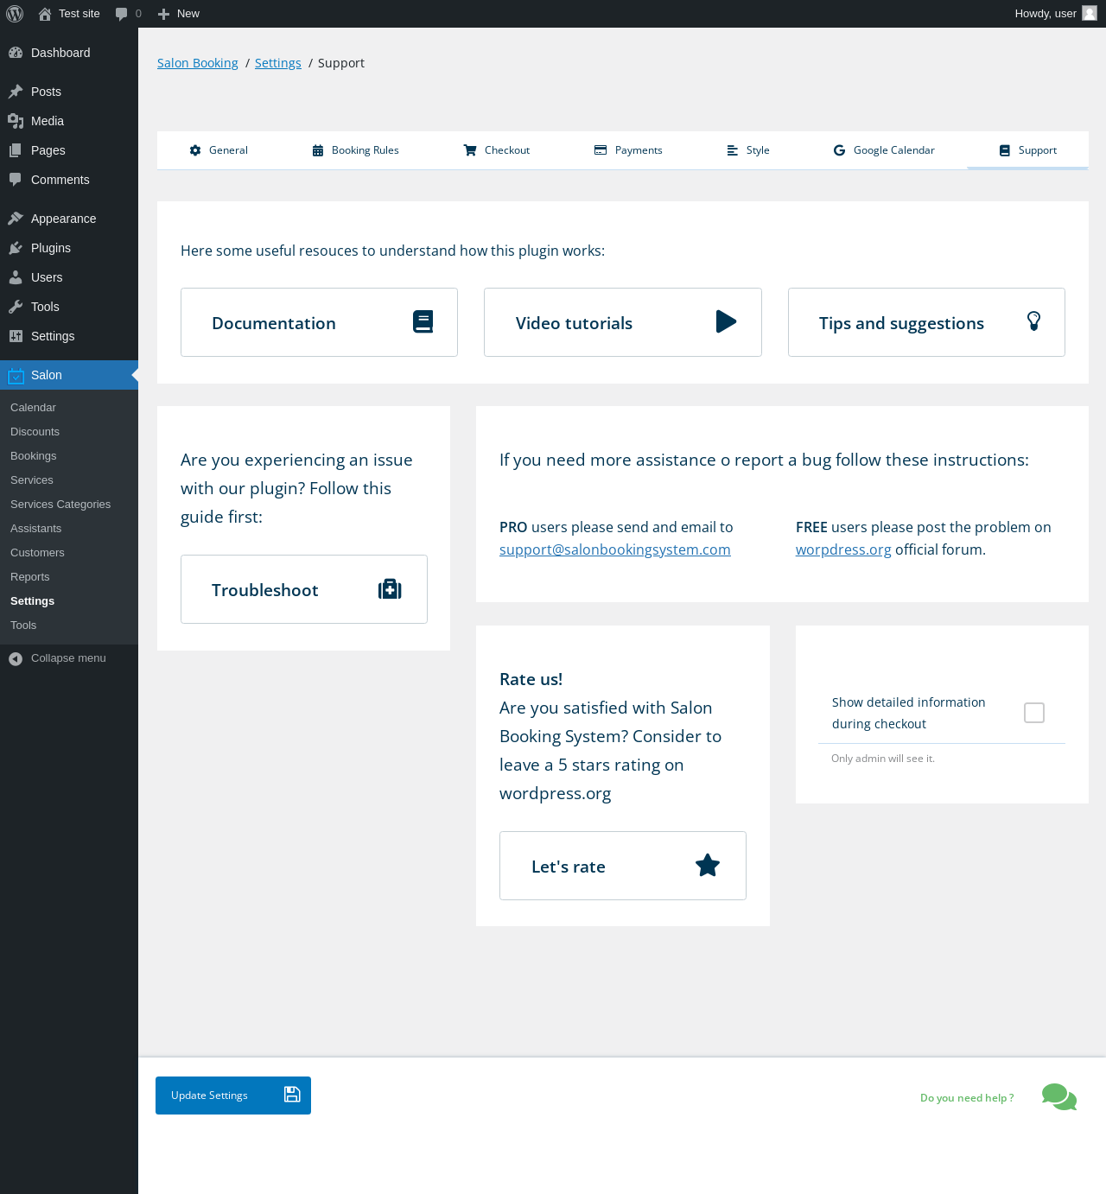The height and width of the screenshot is (1194, 1106).
Task: Click the Pages icon in sidebar
Action: (x=16, y=150)
